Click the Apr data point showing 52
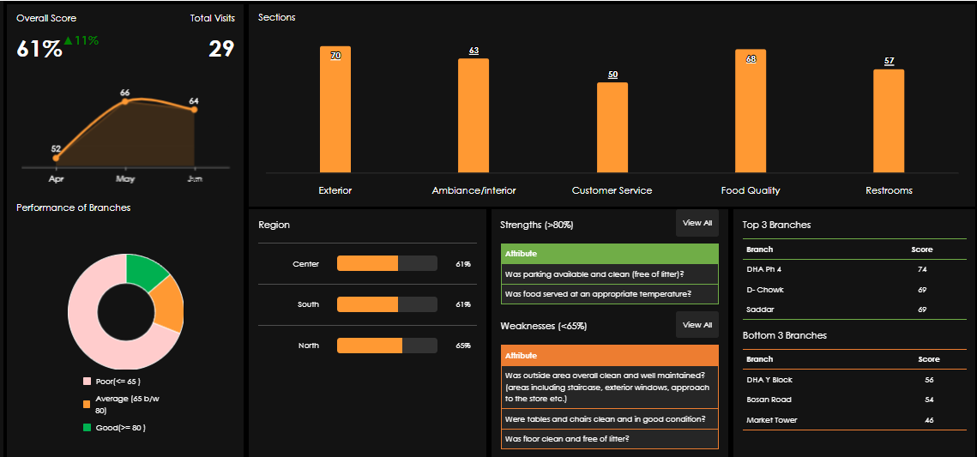The height and width of the screenshot is (457, 977). pos(57,158)
